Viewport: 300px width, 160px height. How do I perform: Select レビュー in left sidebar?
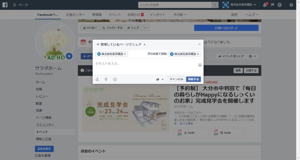[x=42, y=96]
